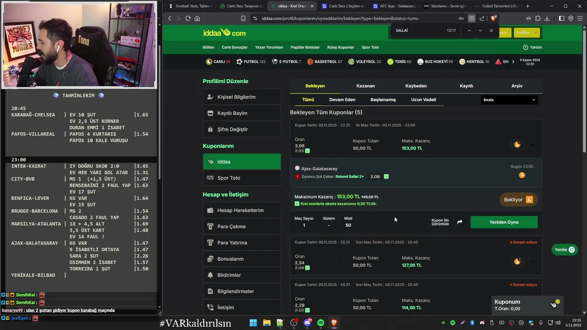Open Spotify from the taskbar
The height and width of the screenshot is (330, 587).
(321, 323)
